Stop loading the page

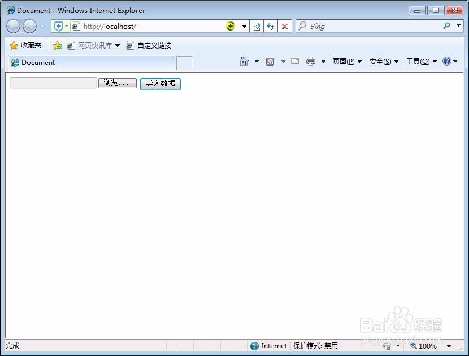tap(285, 26)
